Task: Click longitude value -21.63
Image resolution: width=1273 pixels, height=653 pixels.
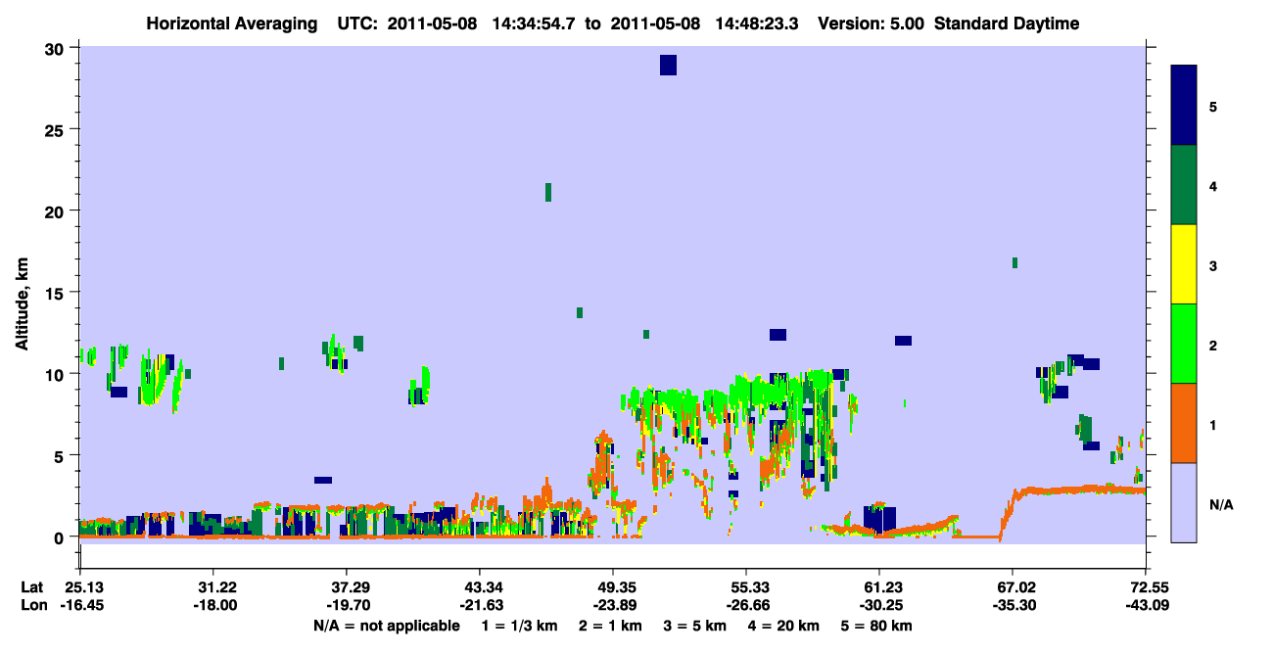Action: 480,605
